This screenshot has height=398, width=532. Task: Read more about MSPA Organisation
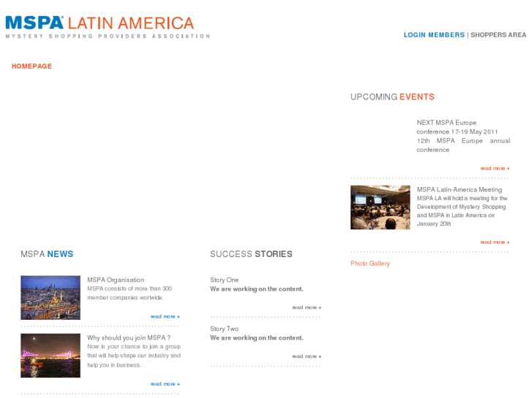pyautogui.click(x=165, y=316)
